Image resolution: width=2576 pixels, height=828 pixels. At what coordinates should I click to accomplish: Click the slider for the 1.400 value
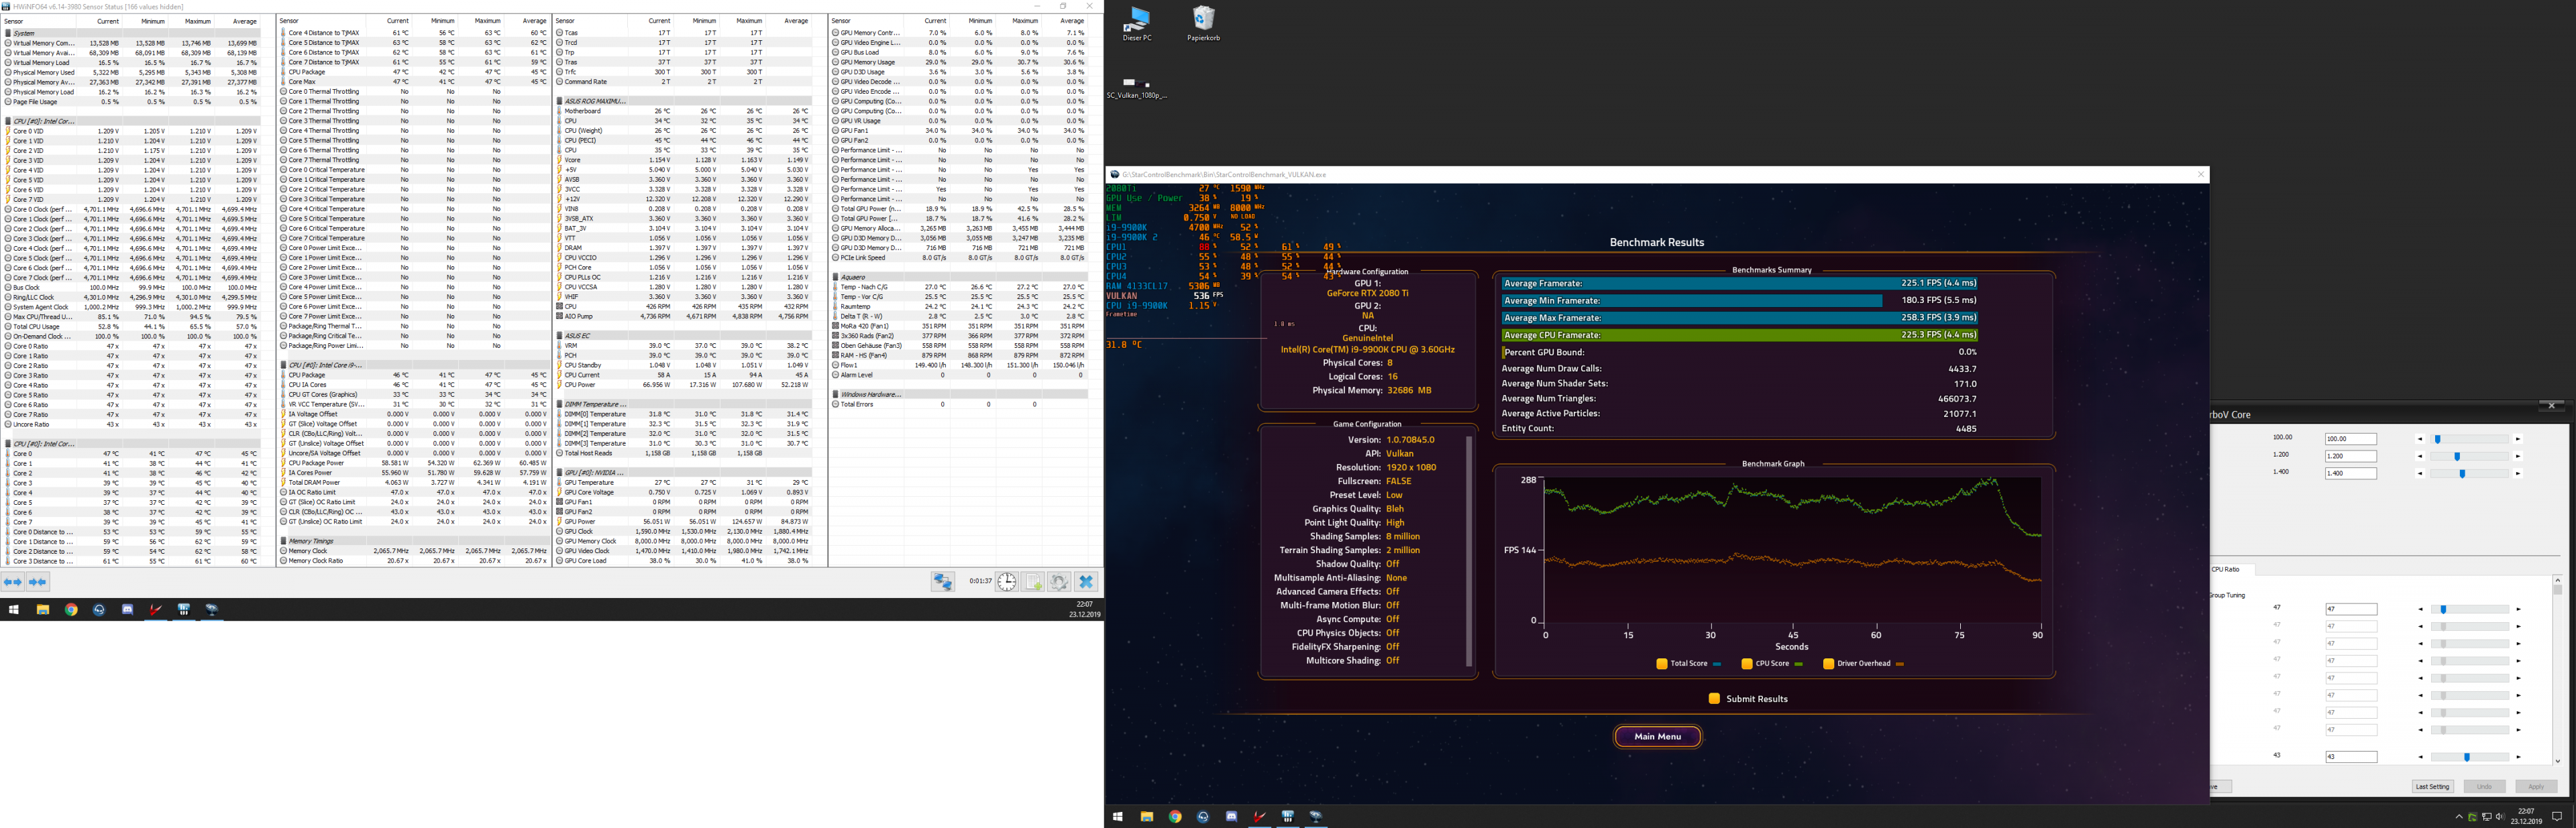pyautogui.click(x=2470, y=473)
